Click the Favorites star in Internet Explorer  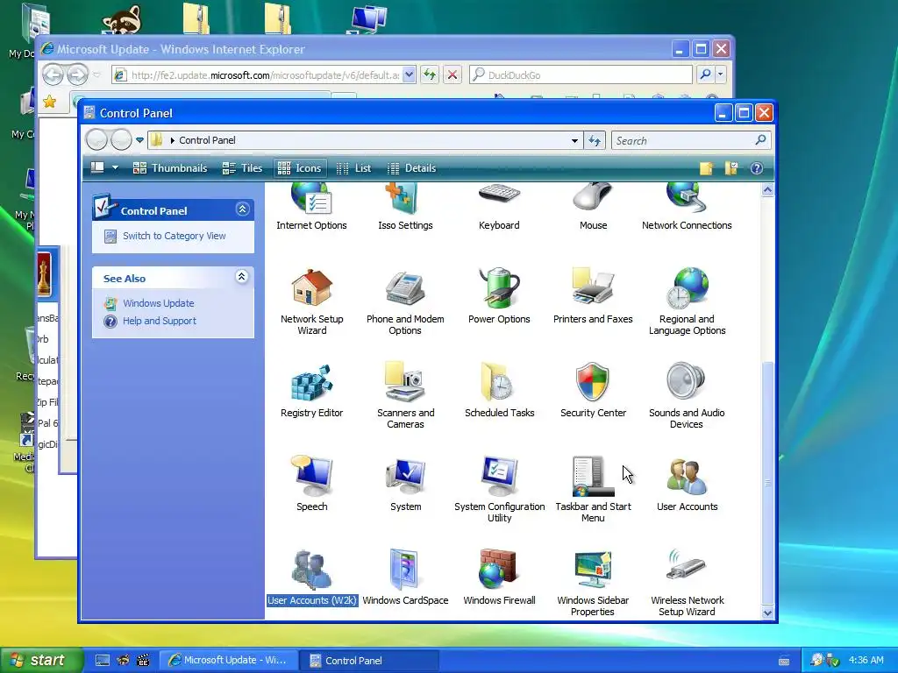point(50,102)
